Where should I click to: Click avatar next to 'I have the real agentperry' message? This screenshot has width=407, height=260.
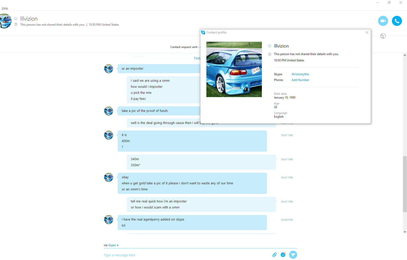point(109,220)
